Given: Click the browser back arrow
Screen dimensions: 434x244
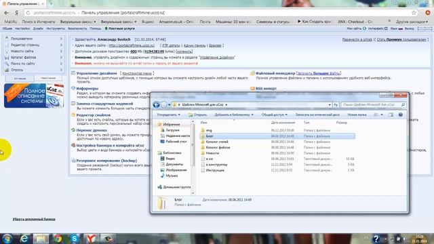Looking at the screenshot, I should pos(6,13).
